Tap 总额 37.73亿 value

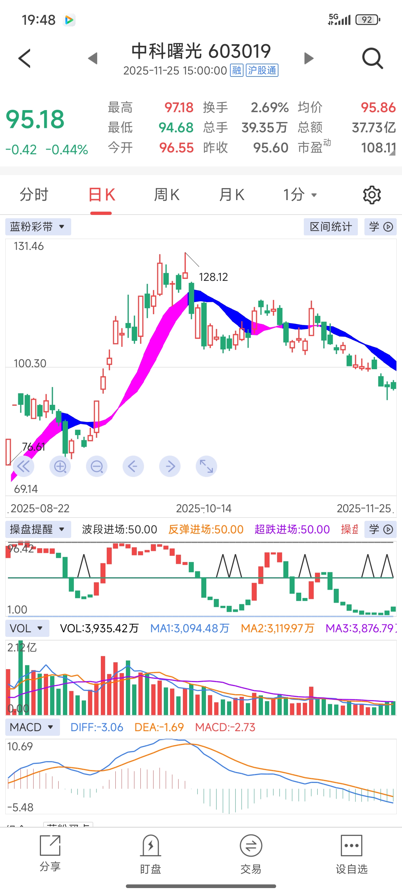point(374,128)
